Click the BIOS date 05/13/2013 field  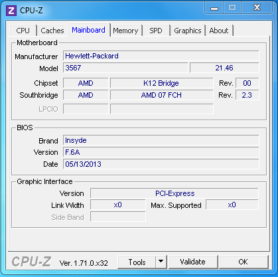coord(161,164)
